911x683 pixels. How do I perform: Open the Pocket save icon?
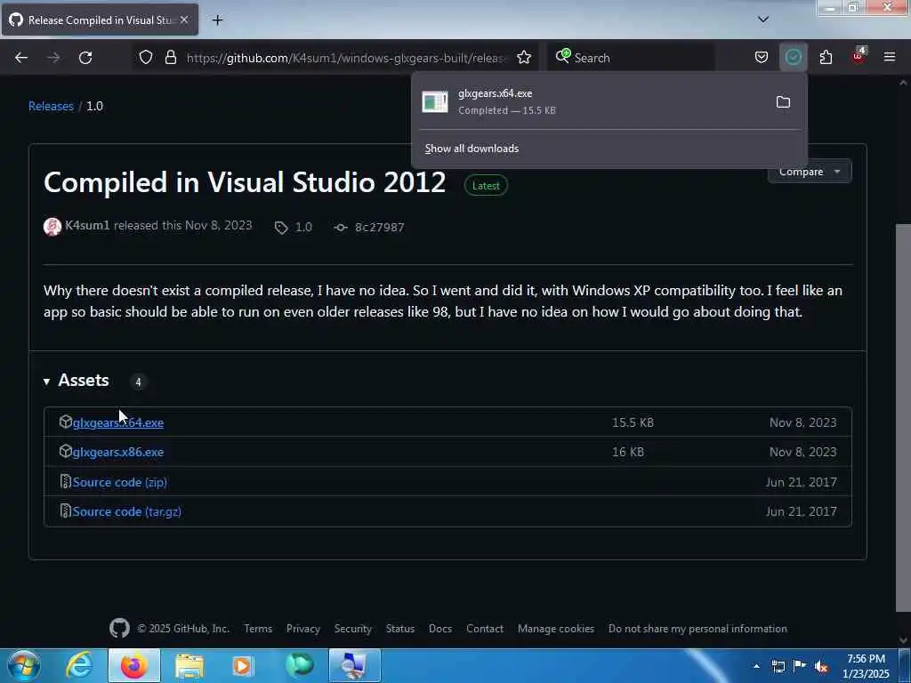click(x=762, y=57)
